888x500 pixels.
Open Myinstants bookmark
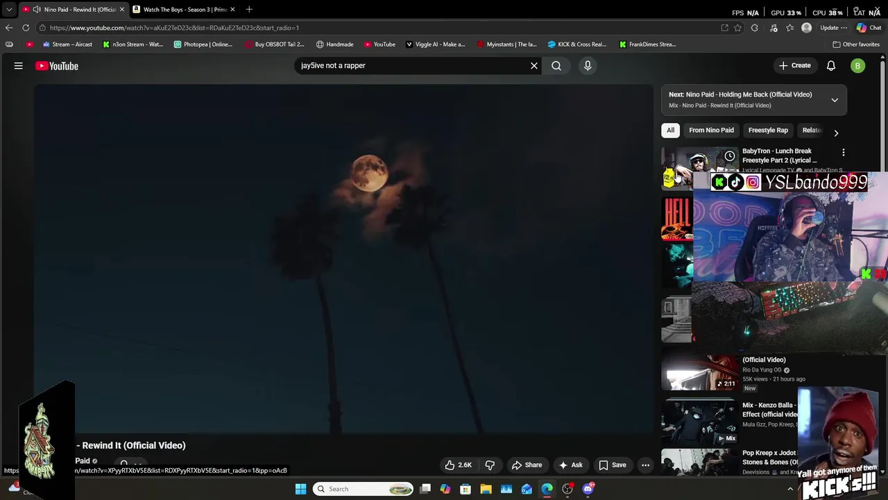(x=506, y=44)
